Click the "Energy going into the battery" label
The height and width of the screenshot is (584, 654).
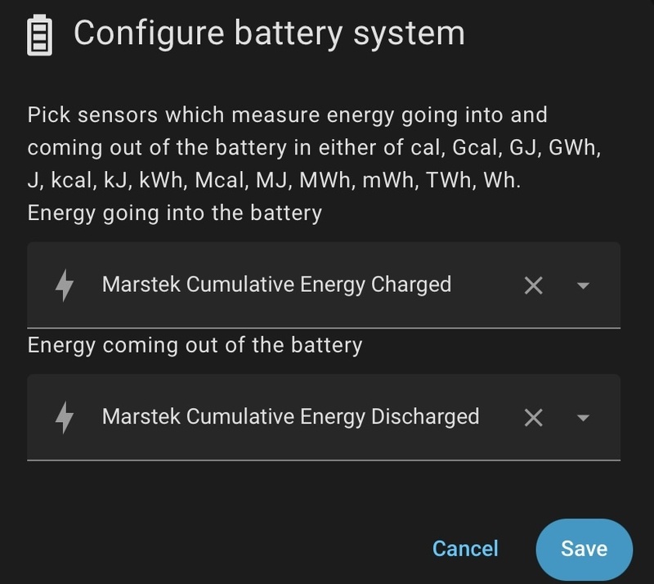click(174, 213)
